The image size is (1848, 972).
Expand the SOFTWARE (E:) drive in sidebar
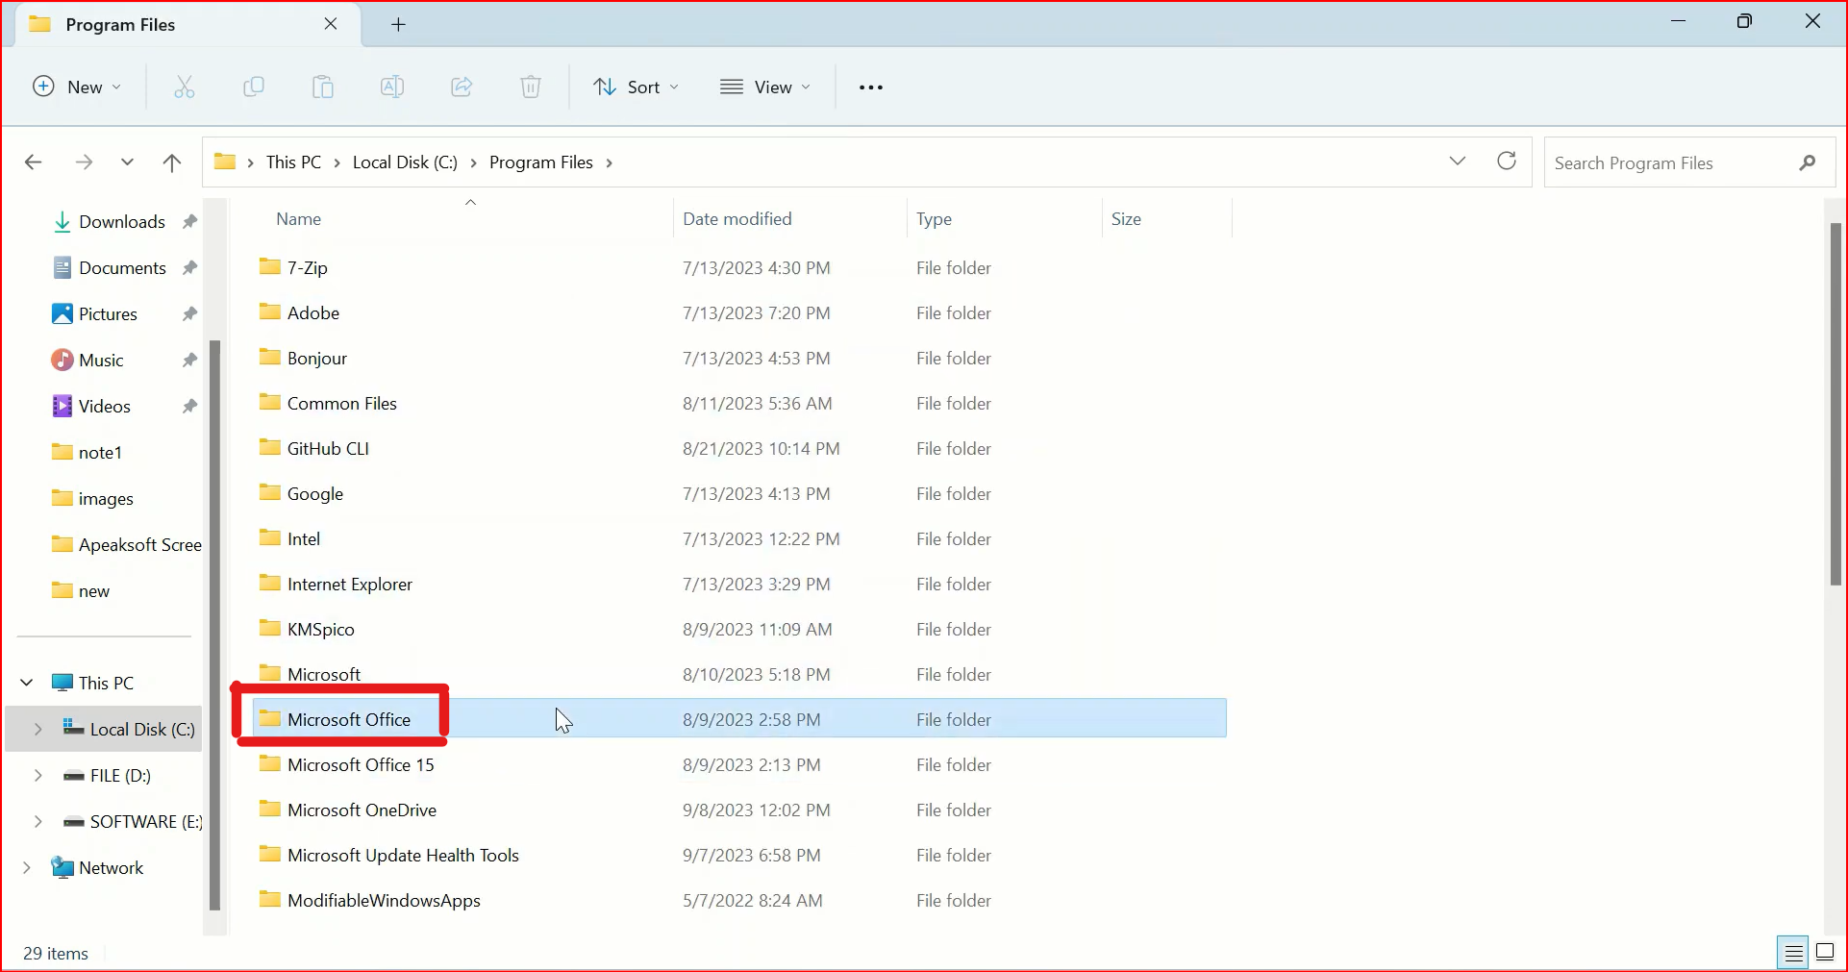point(37,821)
